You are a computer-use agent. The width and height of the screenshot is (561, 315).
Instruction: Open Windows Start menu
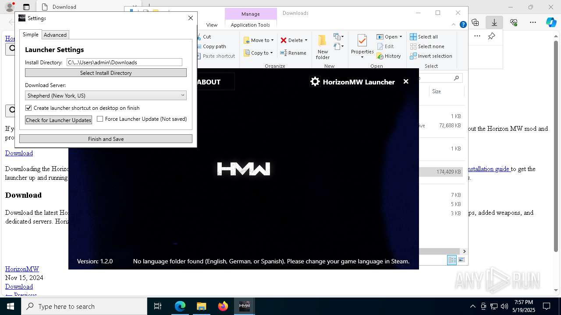(x=11, y=306)
